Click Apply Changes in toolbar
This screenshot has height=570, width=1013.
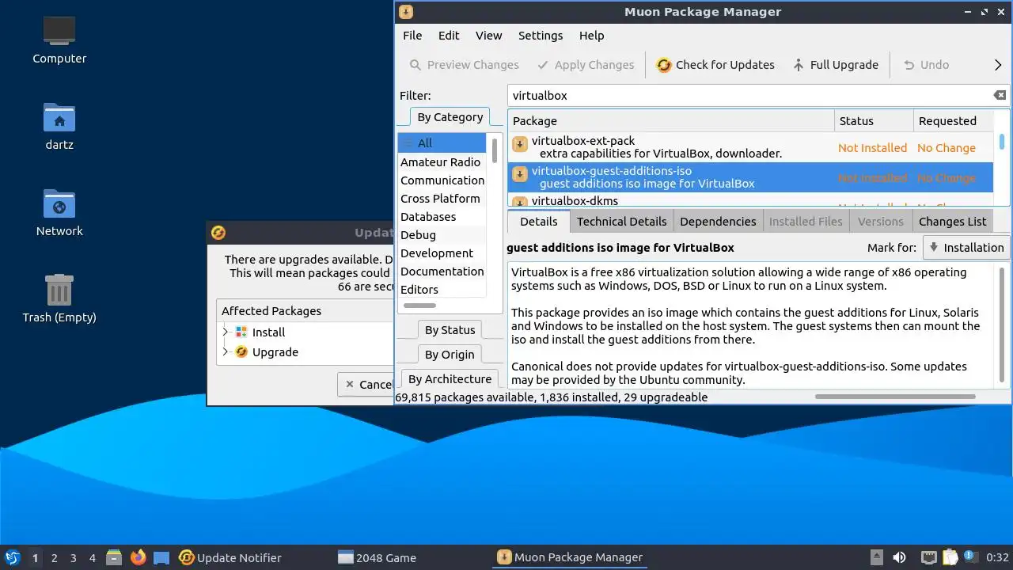click(x=585, y=65)
